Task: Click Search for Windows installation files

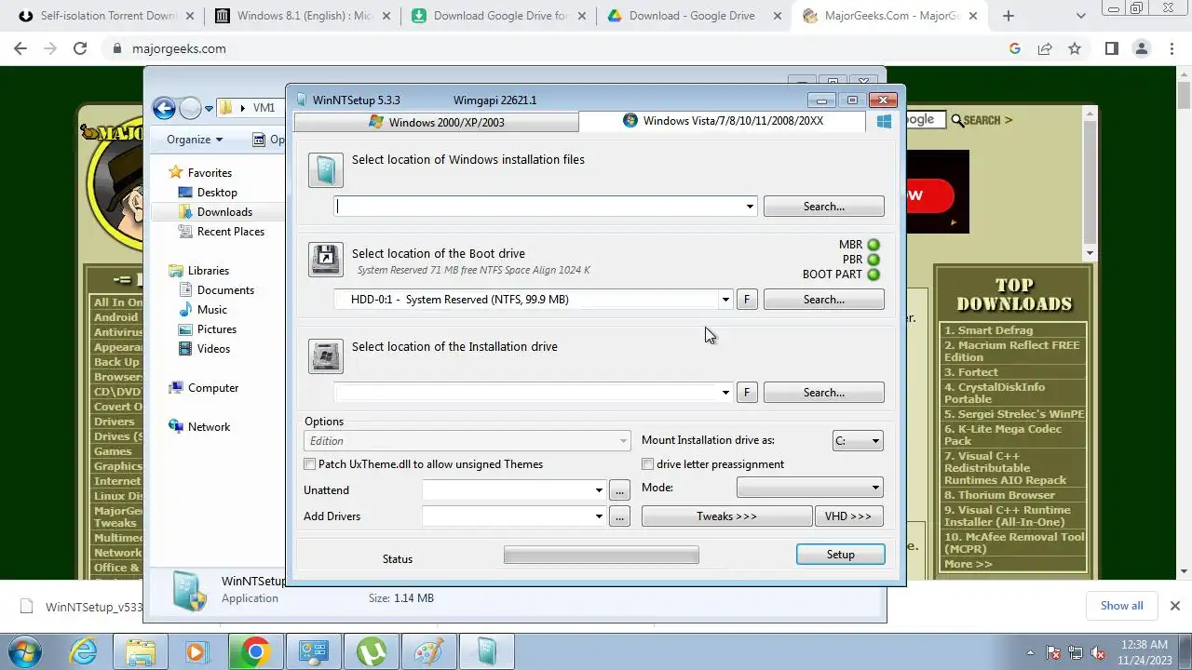Action: (823, 207)
